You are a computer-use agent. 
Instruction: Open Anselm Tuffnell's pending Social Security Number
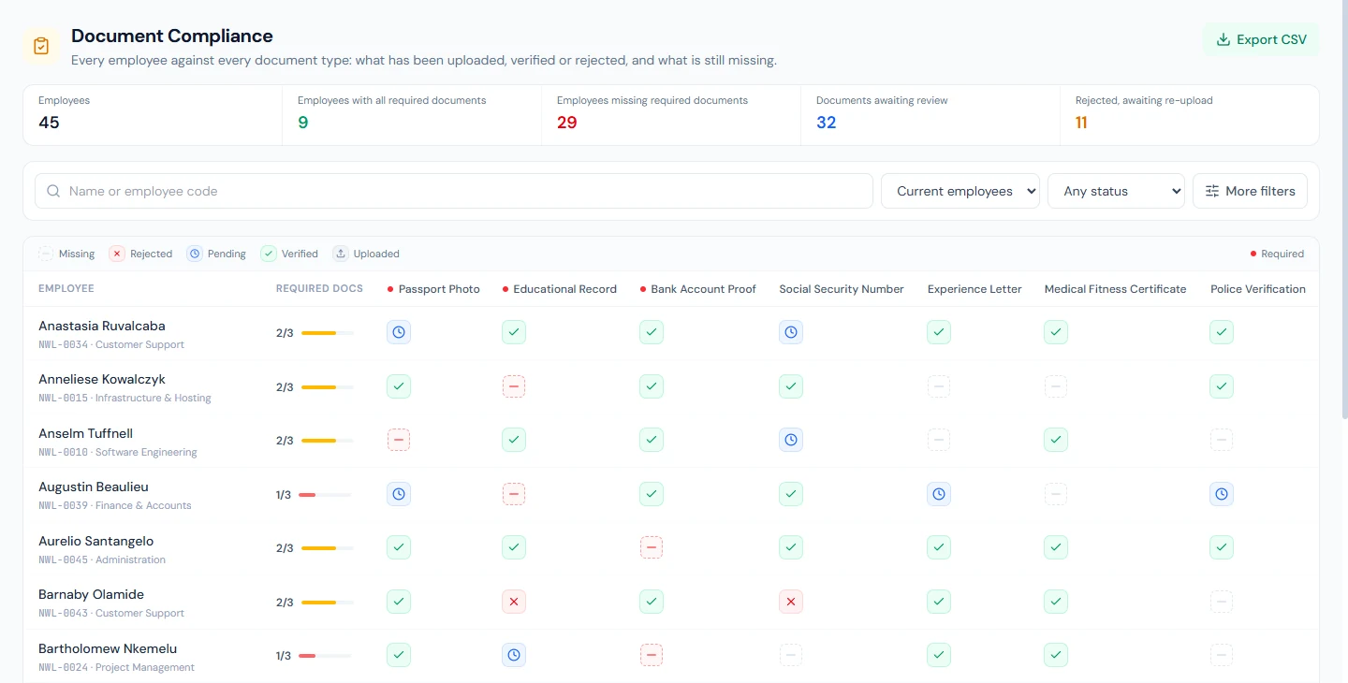click(791, 440)
